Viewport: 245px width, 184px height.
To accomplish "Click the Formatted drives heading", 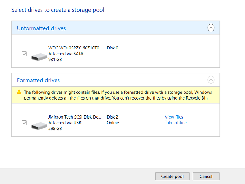I will click(x=38, y=80).
